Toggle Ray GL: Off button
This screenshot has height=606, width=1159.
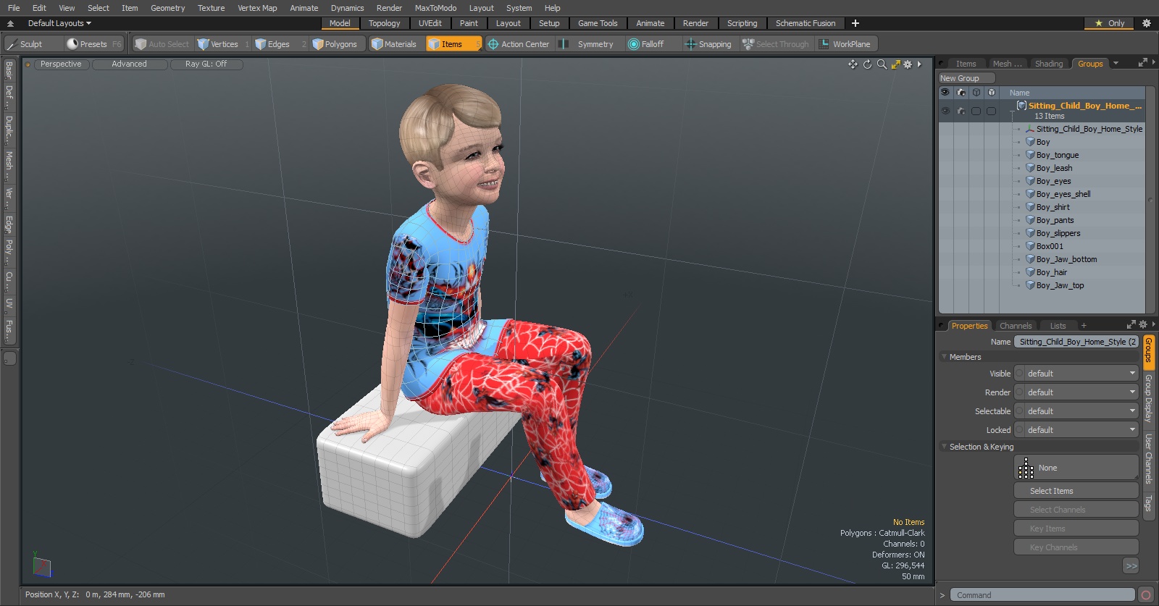(x=206, y=64)
